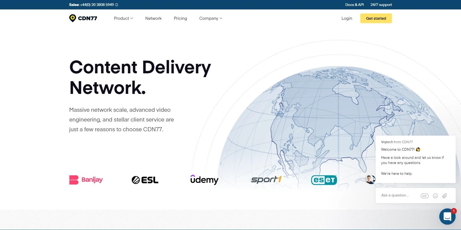Click the ESET logo
The height and width of the screenshot is (230, 461).
click(x=324, y=180)
